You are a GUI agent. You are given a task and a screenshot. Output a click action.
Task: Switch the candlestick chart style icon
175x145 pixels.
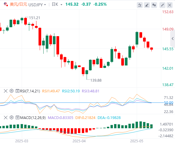click(x=154, y=5)
